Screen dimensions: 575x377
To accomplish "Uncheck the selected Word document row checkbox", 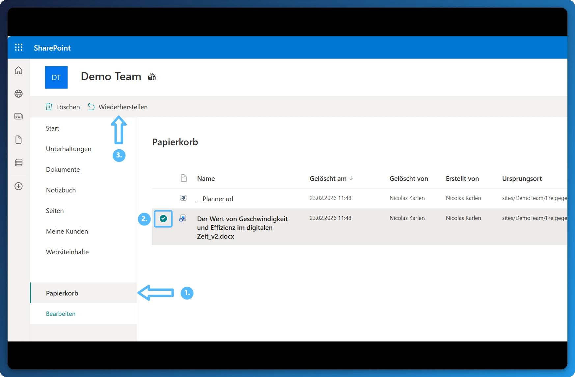I will point(163,218).
